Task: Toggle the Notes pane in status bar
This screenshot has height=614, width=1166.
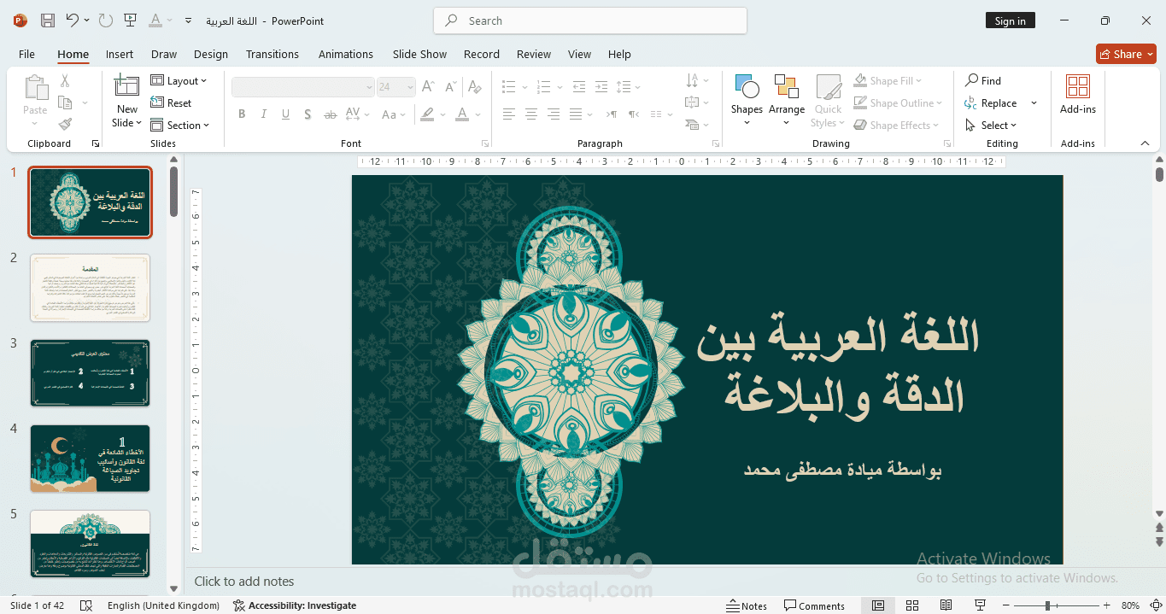Action: pyautogui.click(x=746, y=605)
